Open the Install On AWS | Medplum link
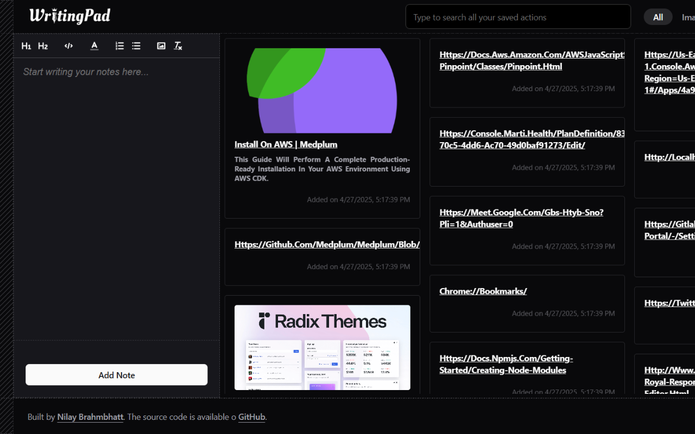Viewport: 695px width, 434px height. pos(286,144)
